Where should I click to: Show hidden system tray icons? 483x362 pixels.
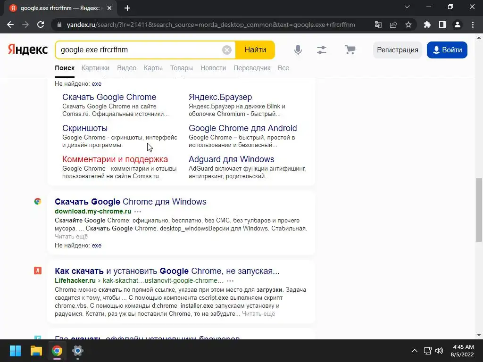click(x=415, y=351)
